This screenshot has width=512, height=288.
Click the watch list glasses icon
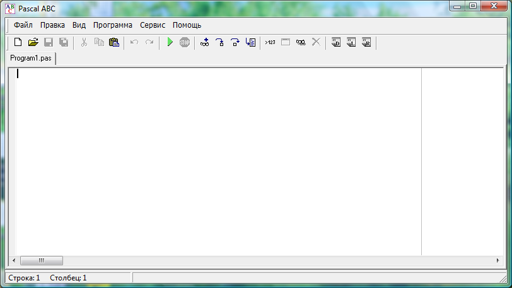point(301,42)
